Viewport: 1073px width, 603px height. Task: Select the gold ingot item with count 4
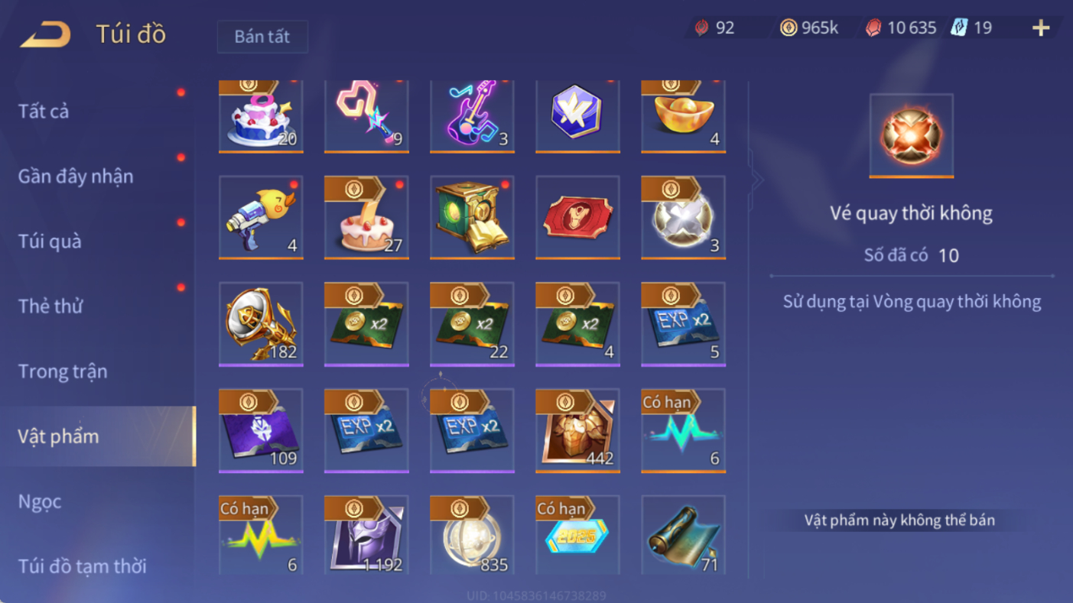(683, 116)
